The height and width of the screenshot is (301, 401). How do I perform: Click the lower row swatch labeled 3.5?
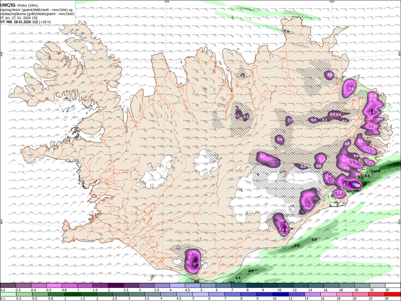pos(152,294)
